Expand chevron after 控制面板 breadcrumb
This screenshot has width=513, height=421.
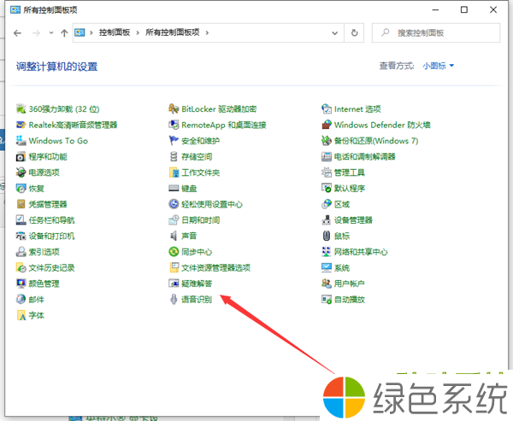click(138, 32)
